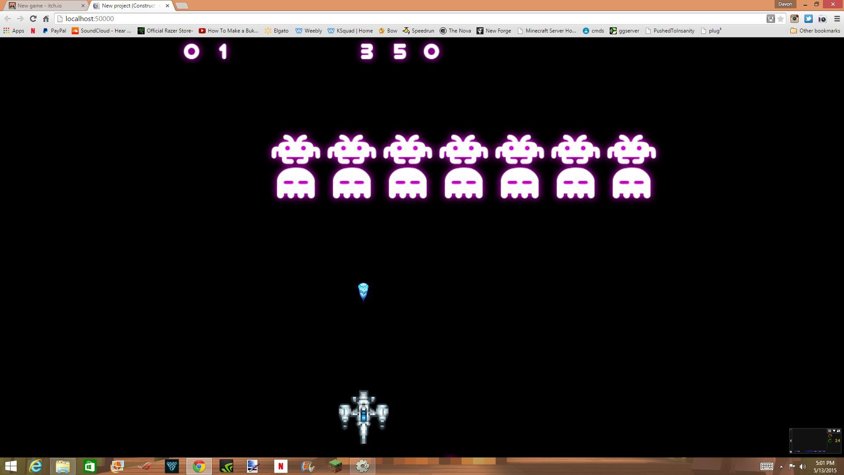Open the Official Razer Store bookmark

165,31
